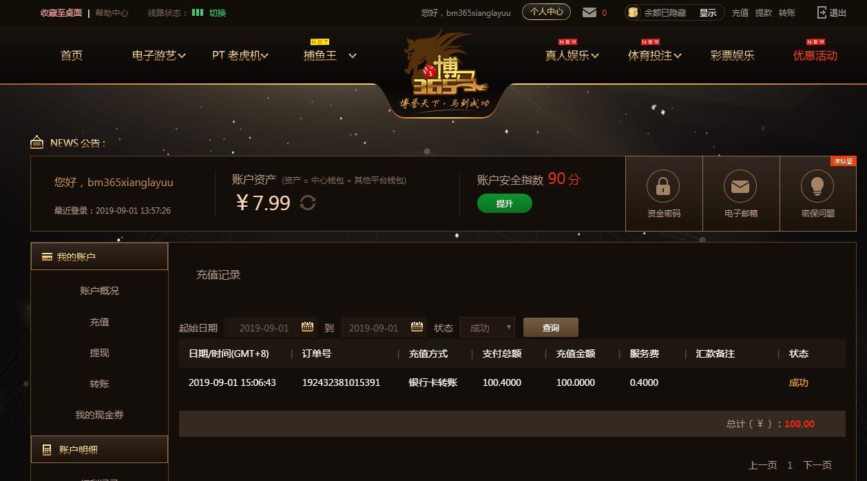
Task: Open calendar picker for end date
Action: [x=417, y=327]
